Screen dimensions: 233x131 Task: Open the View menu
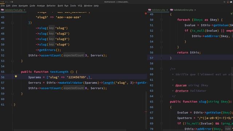[15, 6]
